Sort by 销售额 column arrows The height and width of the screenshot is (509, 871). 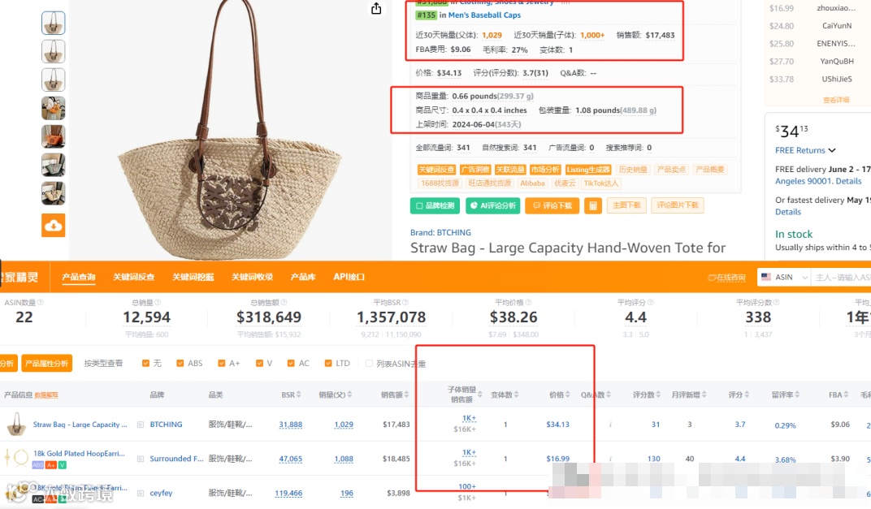coord(406,395)
